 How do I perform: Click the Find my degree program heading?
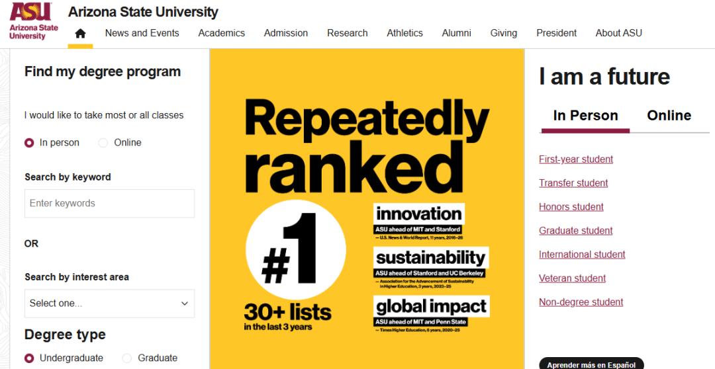click(x=103, y=72)
